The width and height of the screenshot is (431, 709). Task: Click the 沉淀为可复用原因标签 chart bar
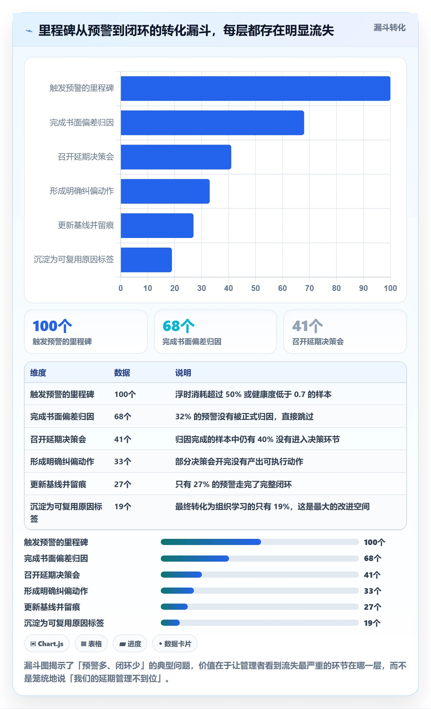pyautogui.click(x=146, y=260)
